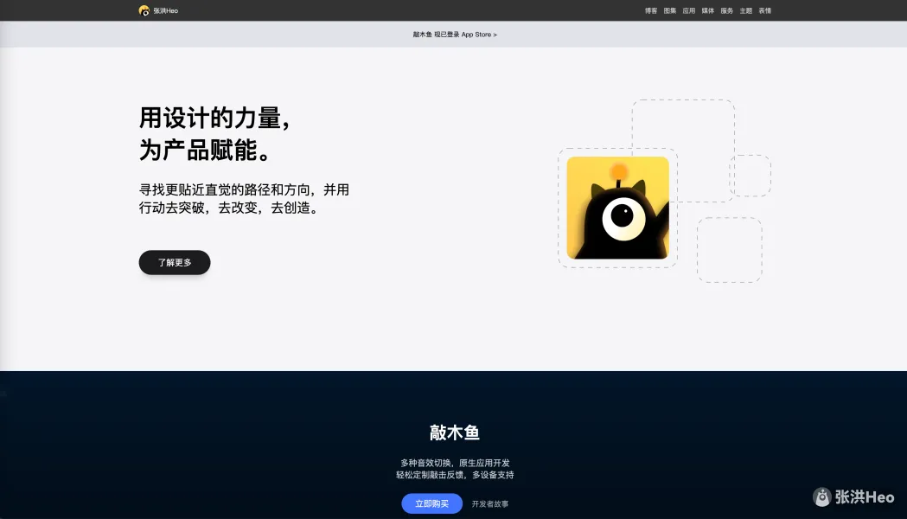Open the 表情 nav item

(765, 10)
